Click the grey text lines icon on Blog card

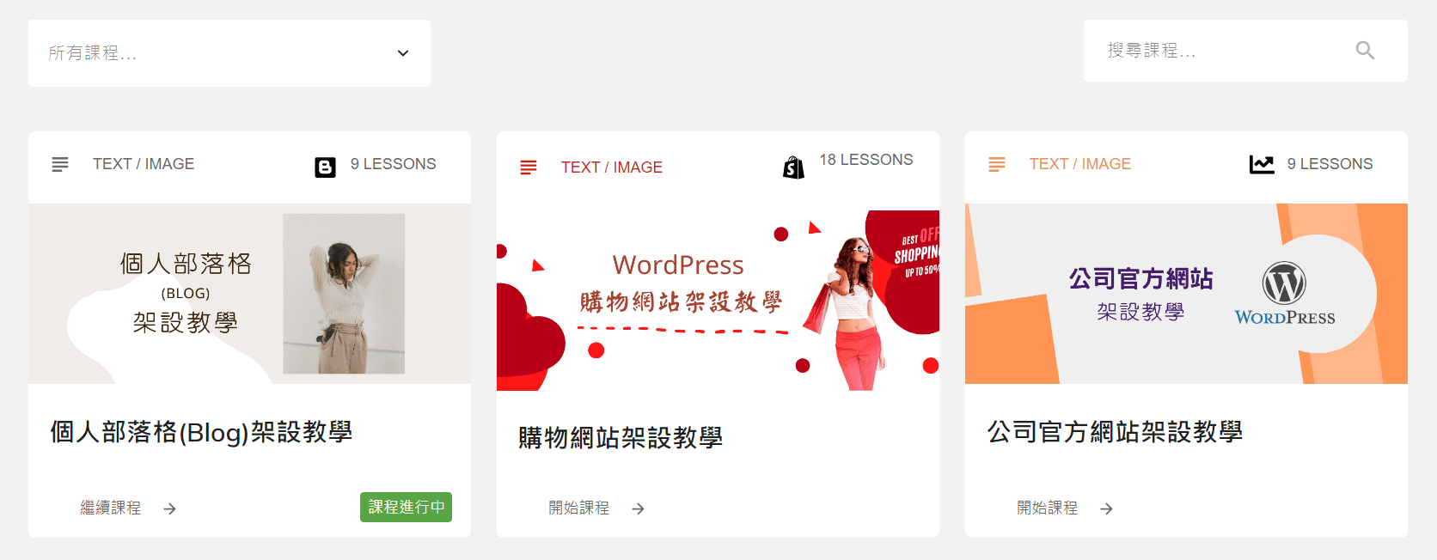coord(60,164)
